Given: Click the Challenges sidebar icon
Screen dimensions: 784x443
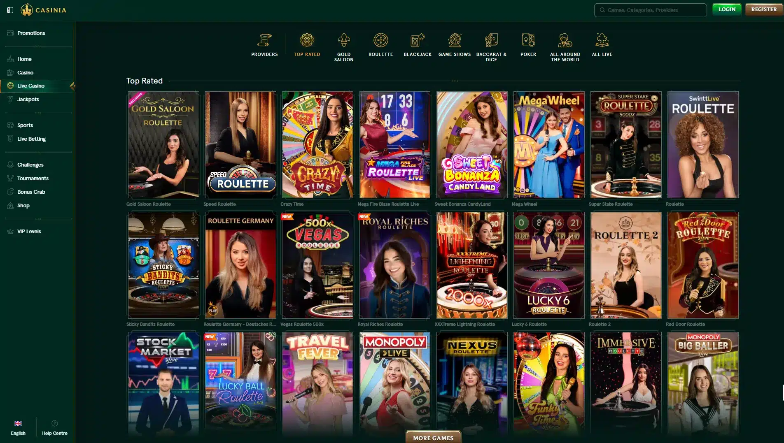Looking at the screenshot, I should (x=10, y=165).
